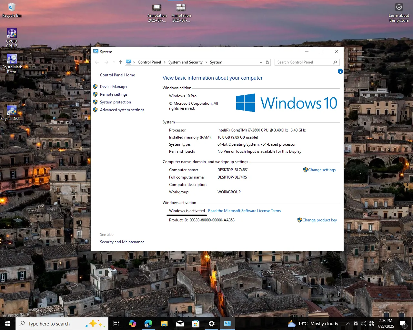This screenshot has width=413, height=330.
Task: Open the Mail app on the taskbar
Action: 180,324
